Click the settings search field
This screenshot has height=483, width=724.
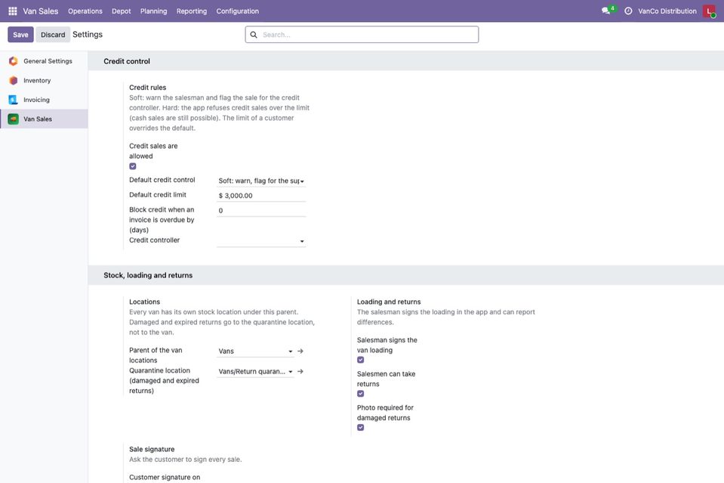coord(362,35)
